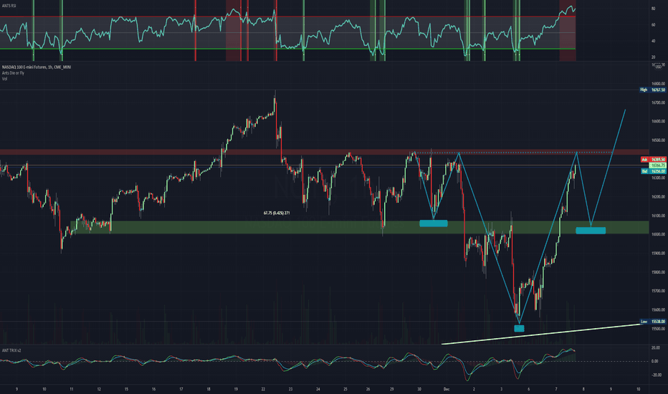Click the Bid 16356.00 price label
Image resolution: width=668 pixels, height=394 pixels.
(x=653, y=171)
